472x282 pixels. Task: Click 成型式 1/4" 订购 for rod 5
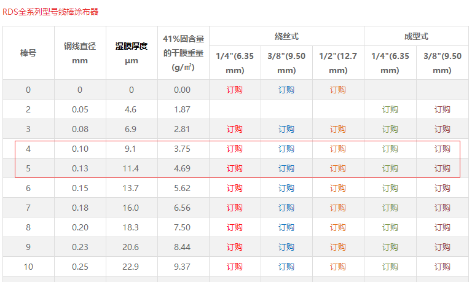(390, 168)
